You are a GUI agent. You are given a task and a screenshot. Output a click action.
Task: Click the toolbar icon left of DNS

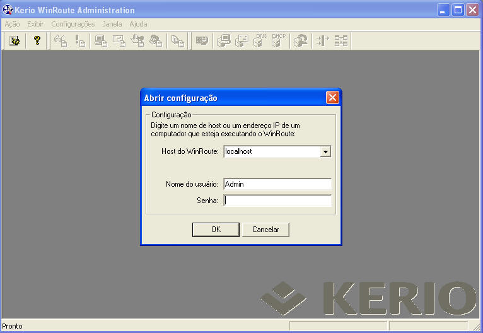[242, 41]
